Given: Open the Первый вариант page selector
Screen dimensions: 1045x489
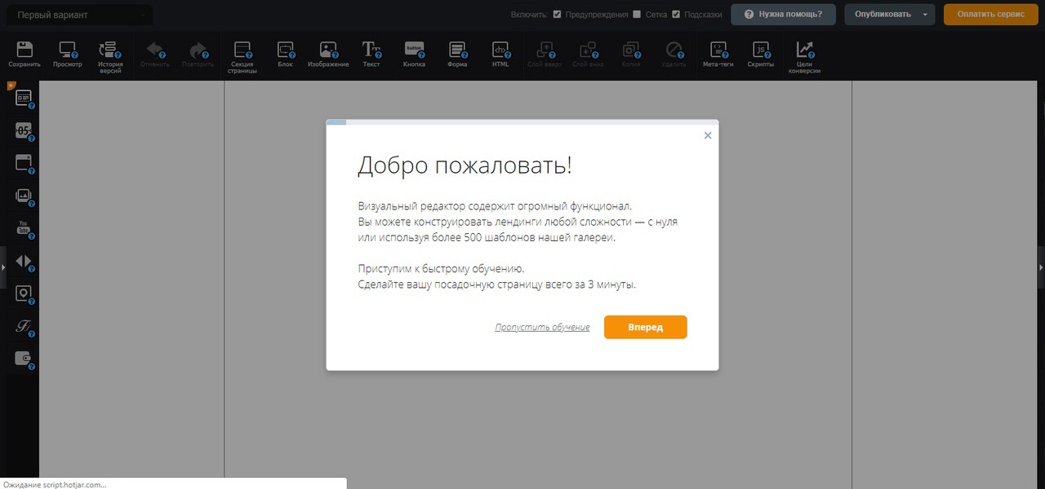Looking at the screenshot, I should point(78,14).
